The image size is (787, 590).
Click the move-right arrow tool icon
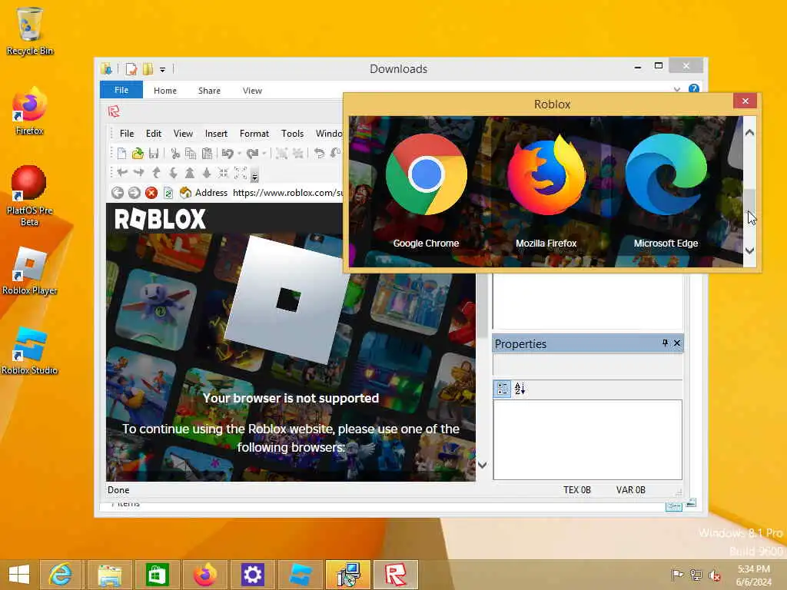pyautogui.click(x=139, y=173)
